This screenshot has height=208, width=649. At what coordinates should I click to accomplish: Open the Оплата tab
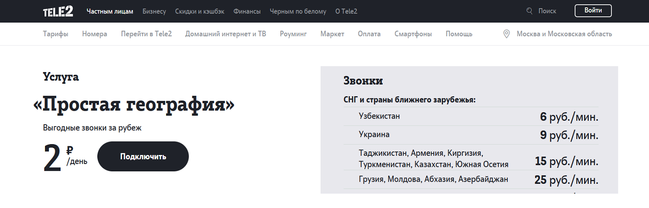[x=369, y=34]
